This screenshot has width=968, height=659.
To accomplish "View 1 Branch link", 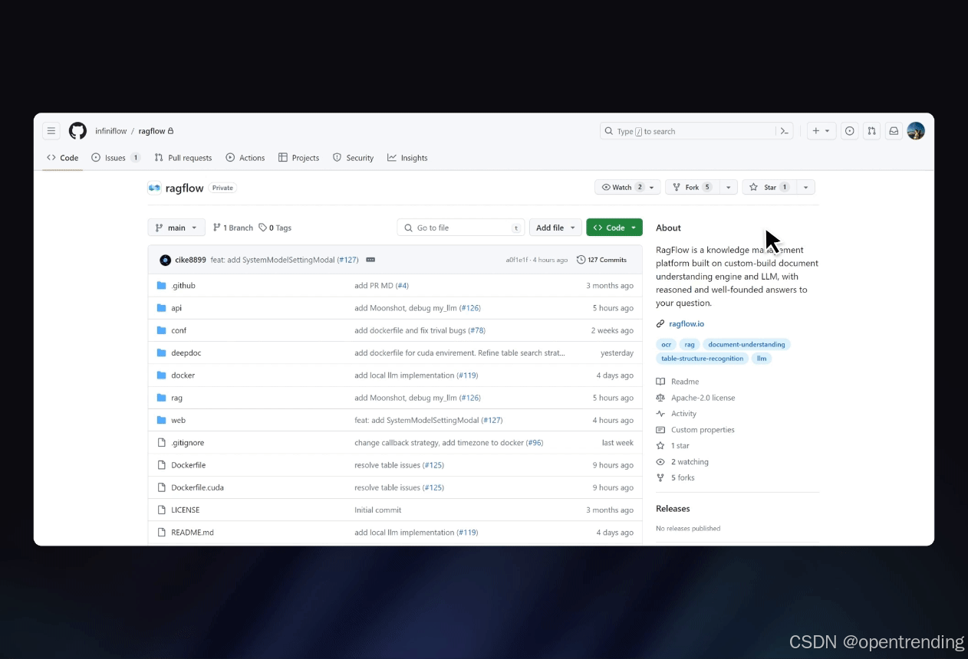I will 233,228.
